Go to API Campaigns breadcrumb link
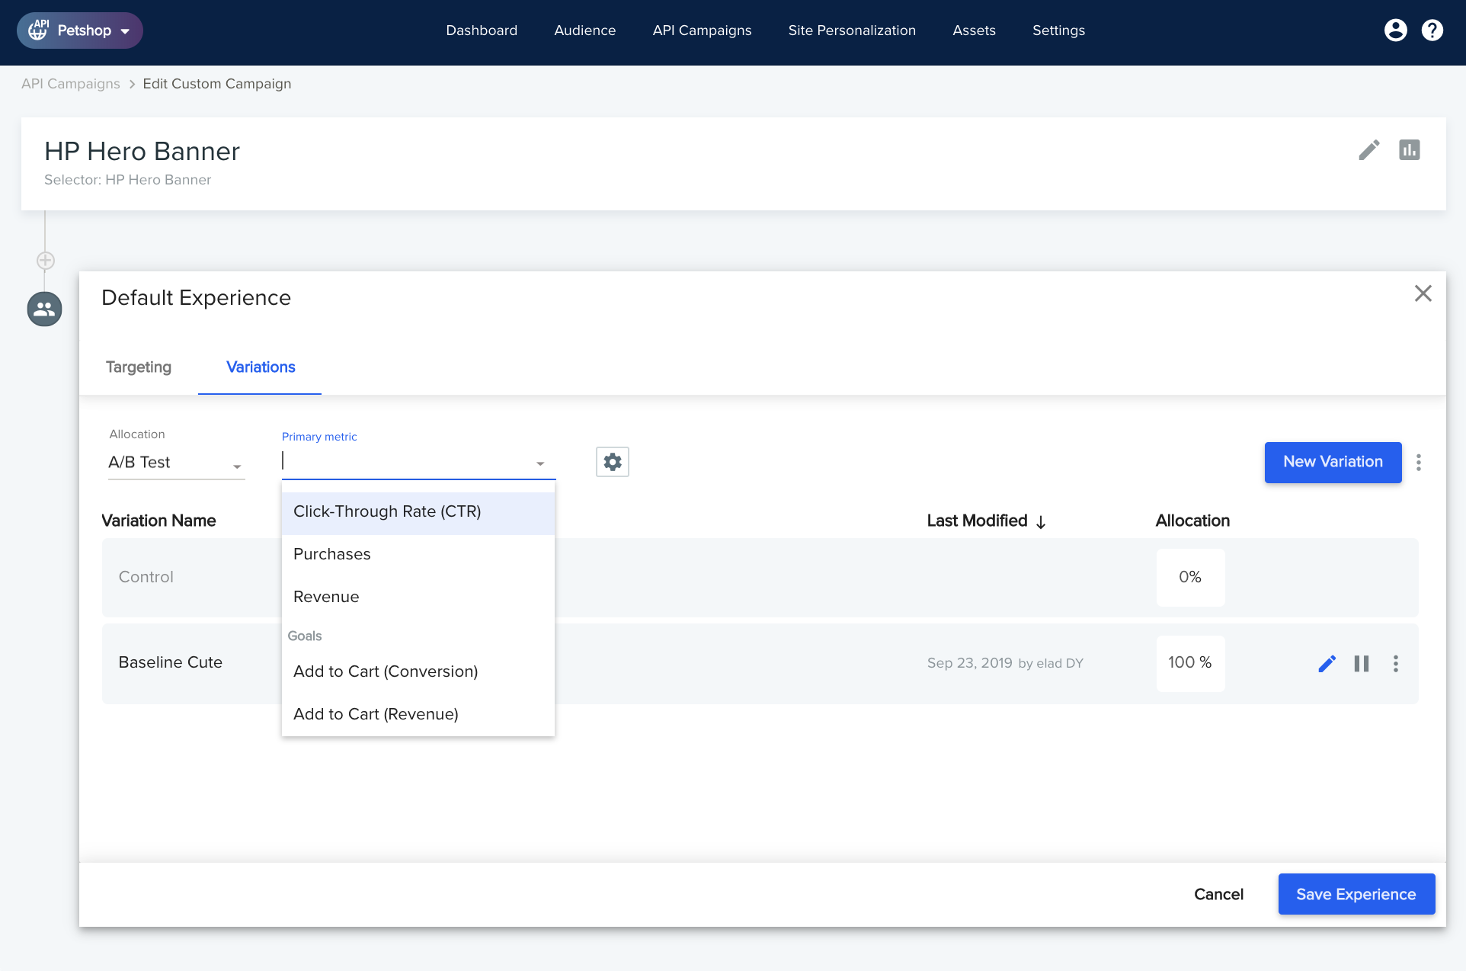The height and width of the screenshot is (971, 1466). point(71,84)
